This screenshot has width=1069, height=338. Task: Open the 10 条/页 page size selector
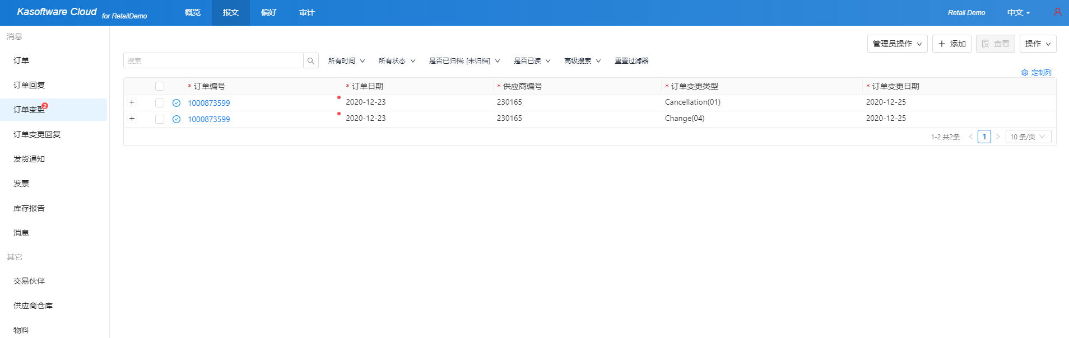(x=1028, y=137)
